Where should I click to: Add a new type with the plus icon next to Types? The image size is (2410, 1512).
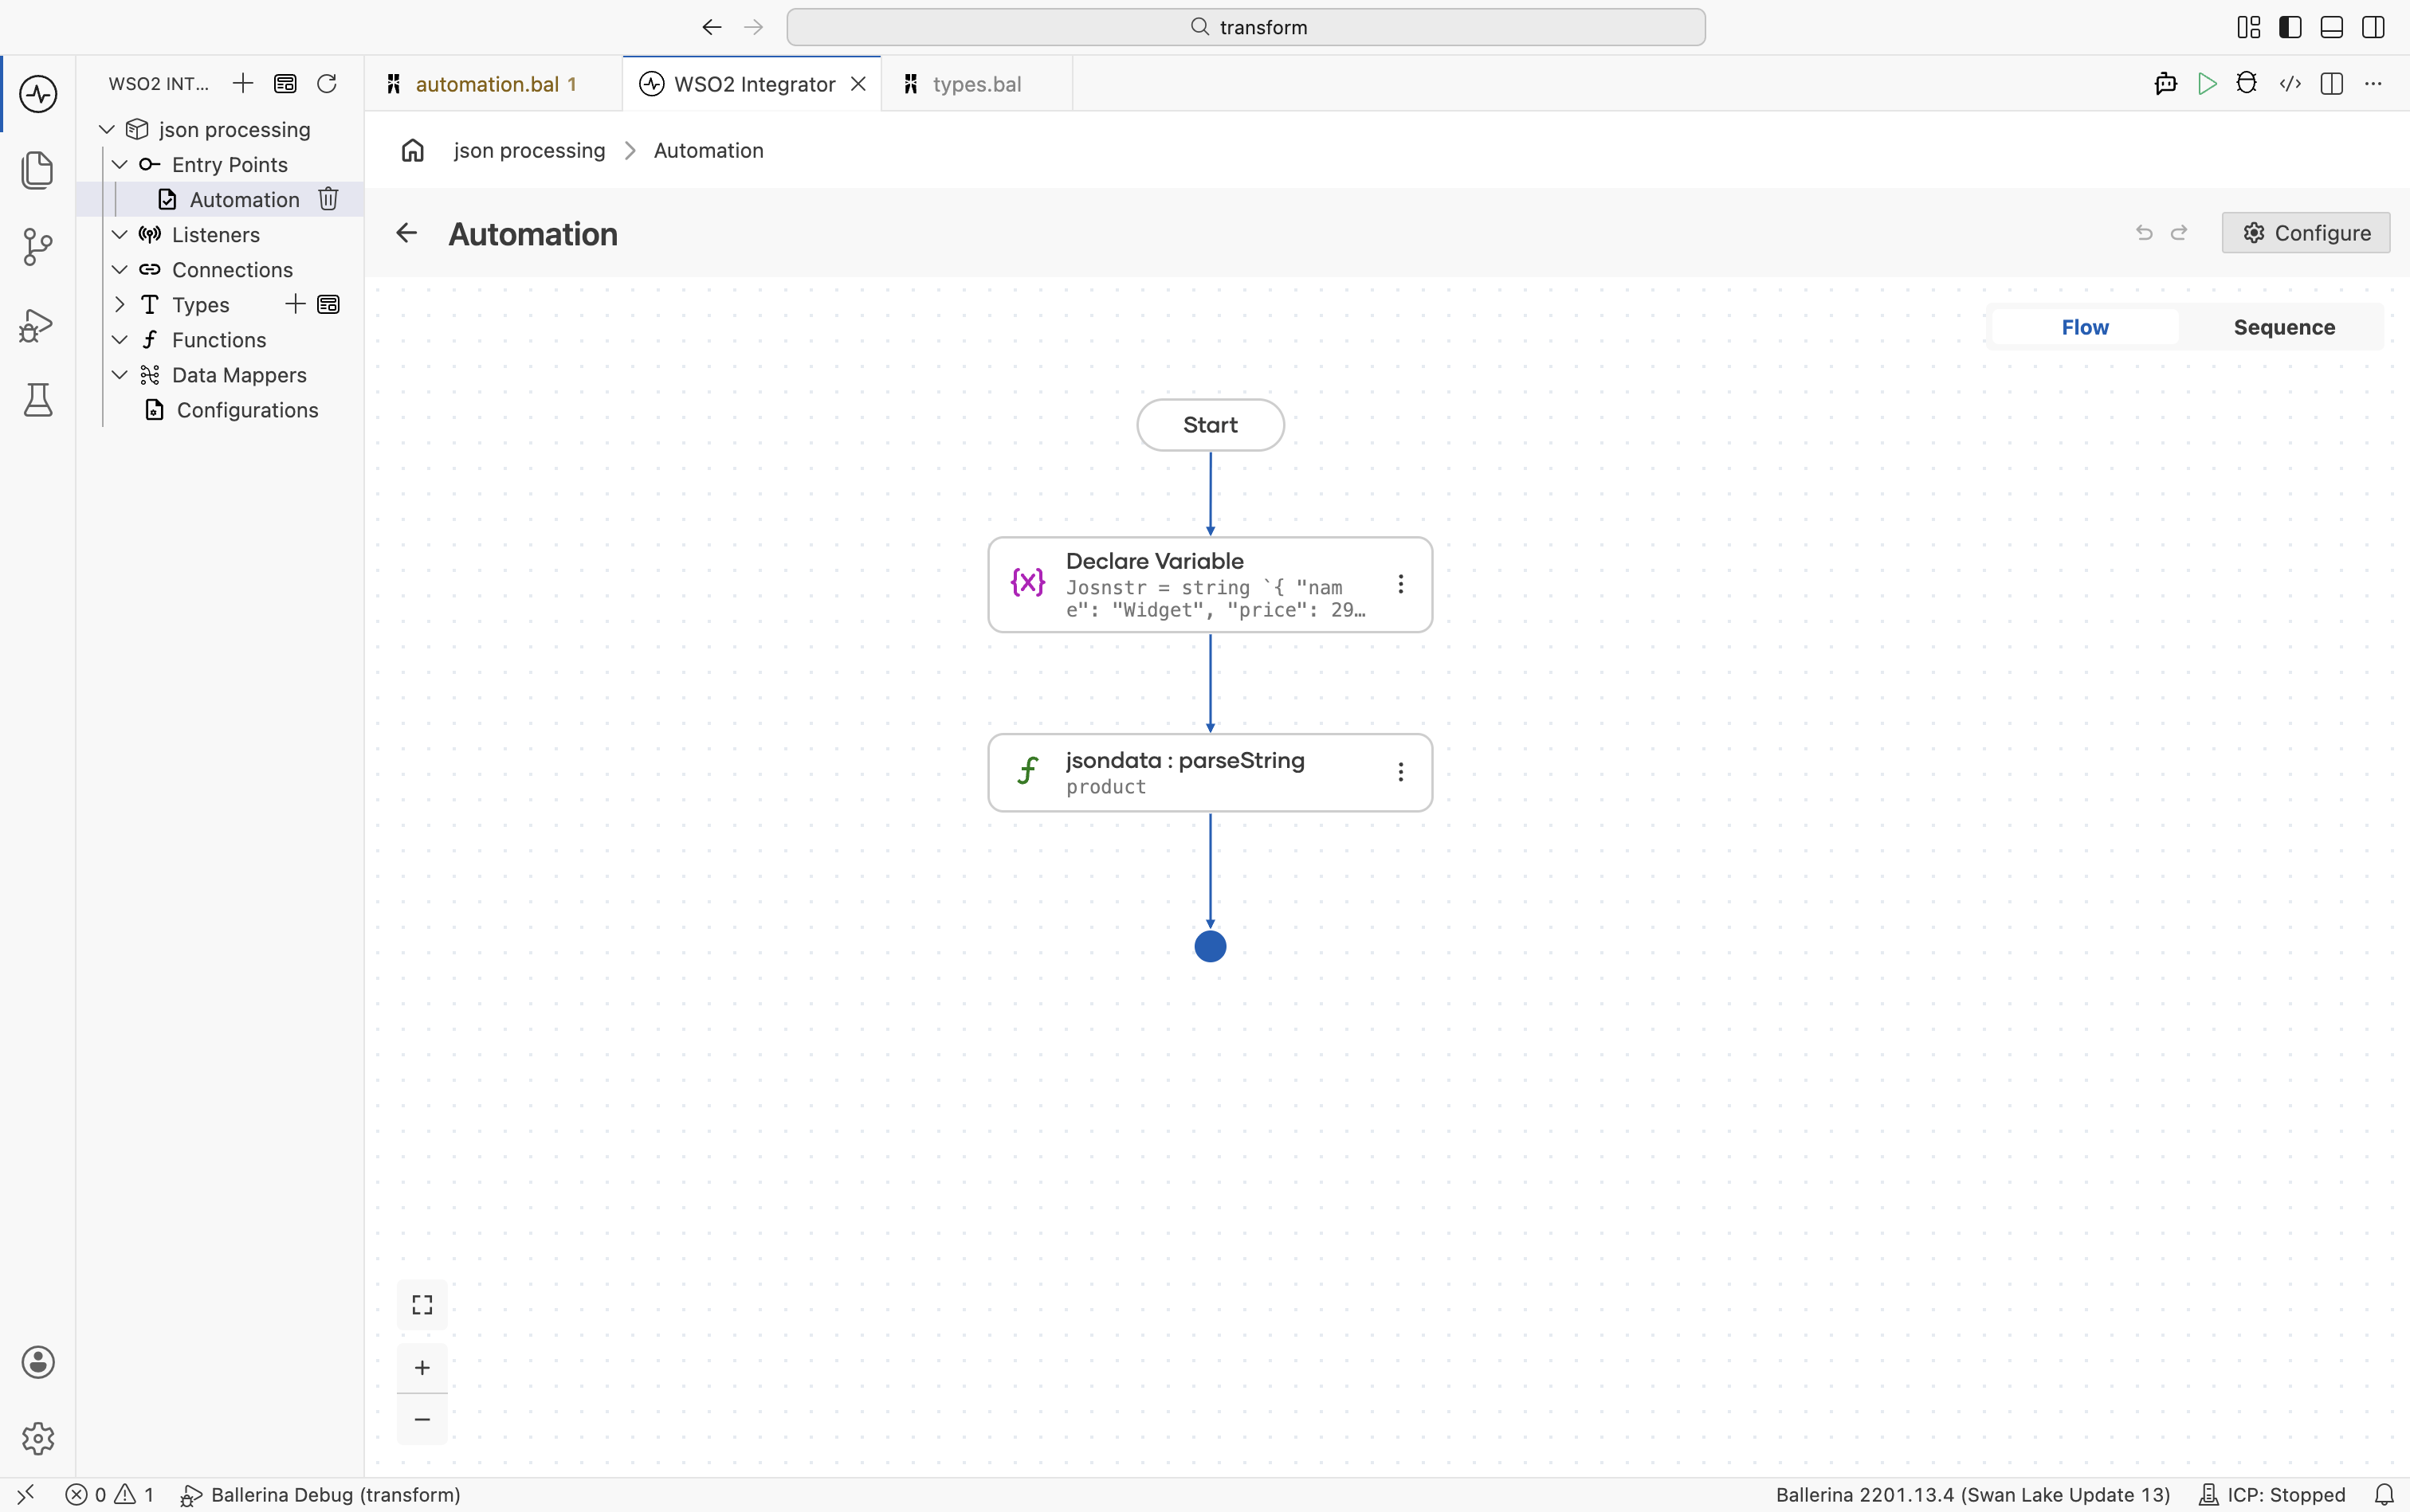point(295,304)
